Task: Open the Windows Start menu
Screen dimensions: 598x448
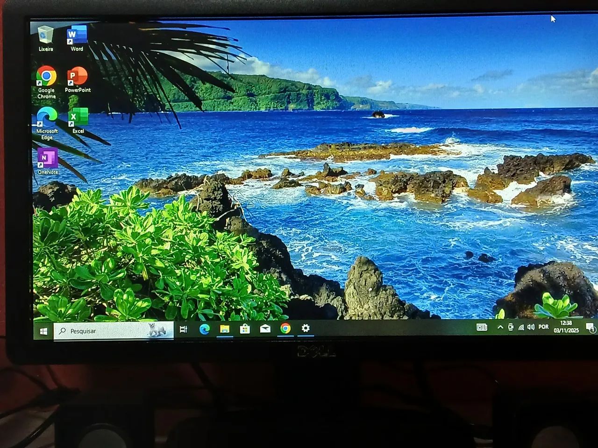Action: 43,331
